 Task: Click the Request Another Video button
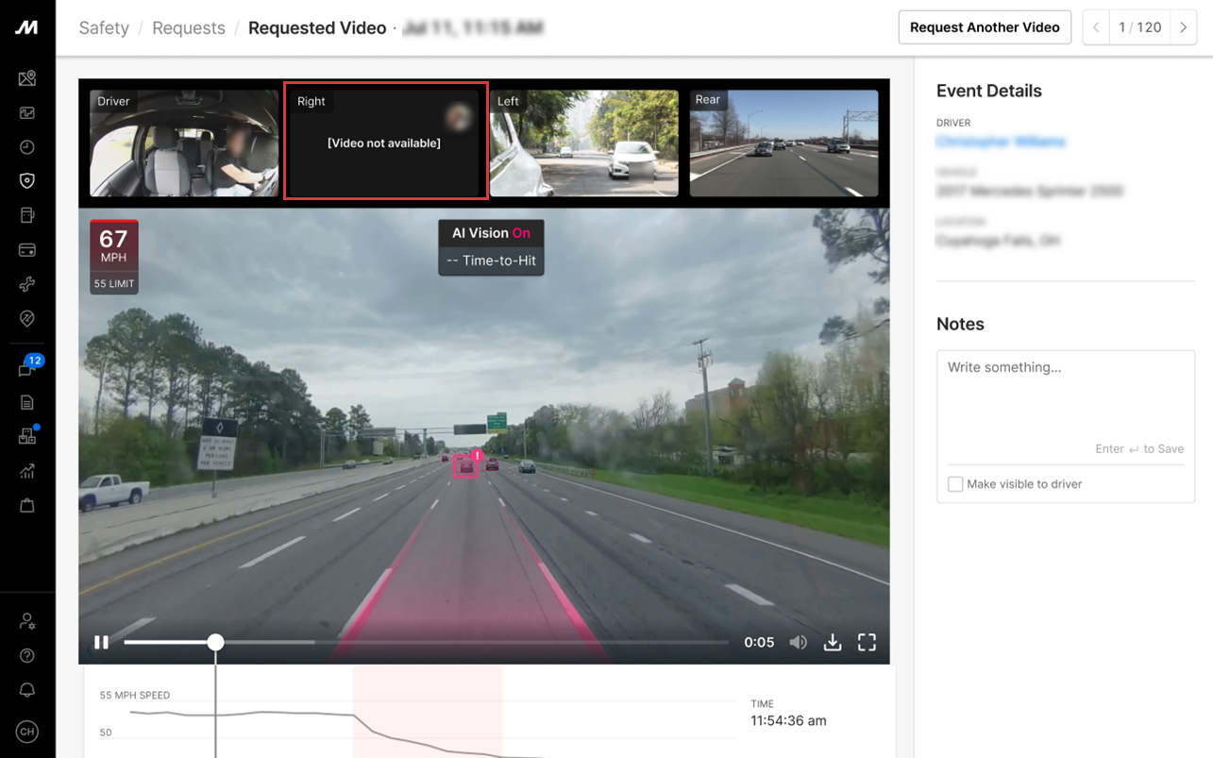985,27
